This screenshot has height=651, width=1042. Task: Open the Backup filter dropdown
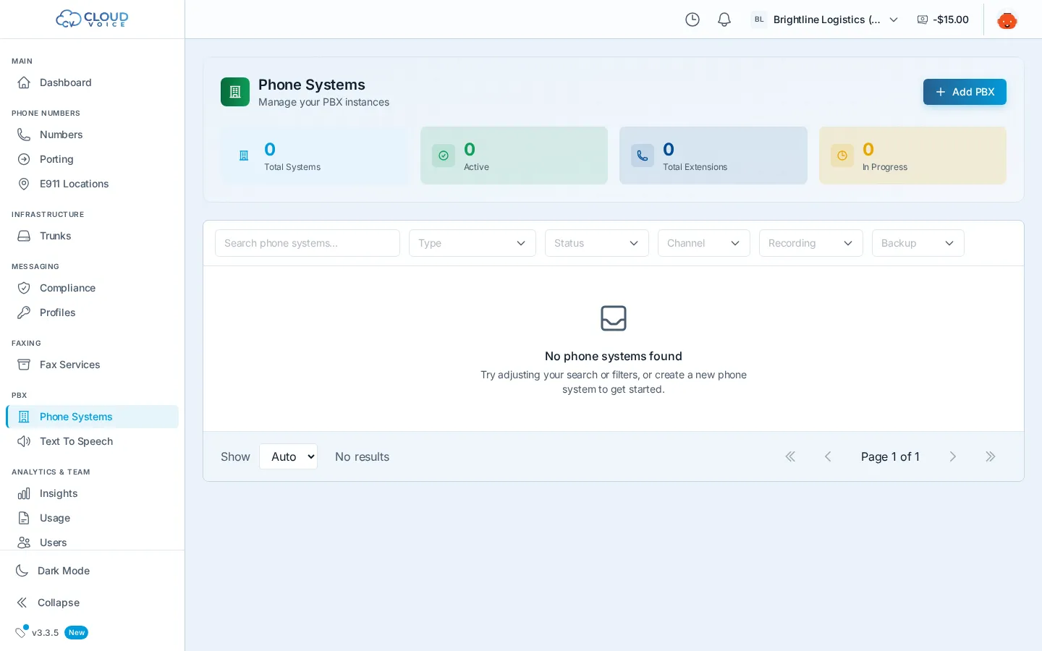[x=918, y=243]
